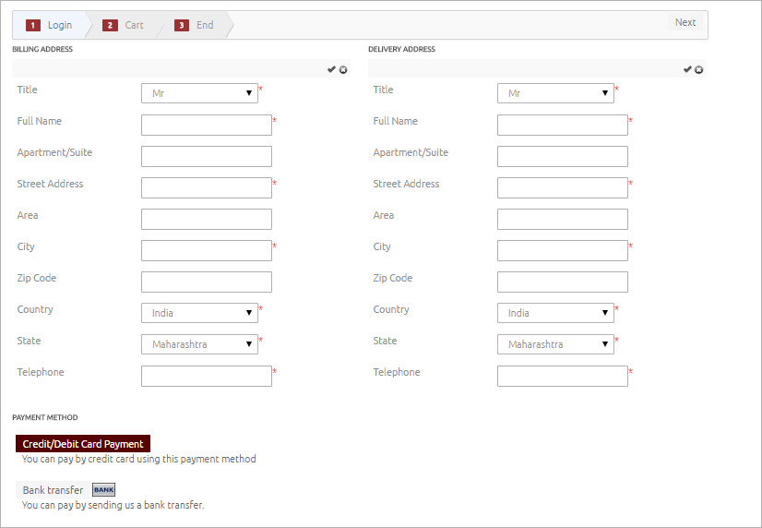This screenshot has width=762, height=528.
Task: Choose Bank transfer payment option
Action: pos(53,490)
